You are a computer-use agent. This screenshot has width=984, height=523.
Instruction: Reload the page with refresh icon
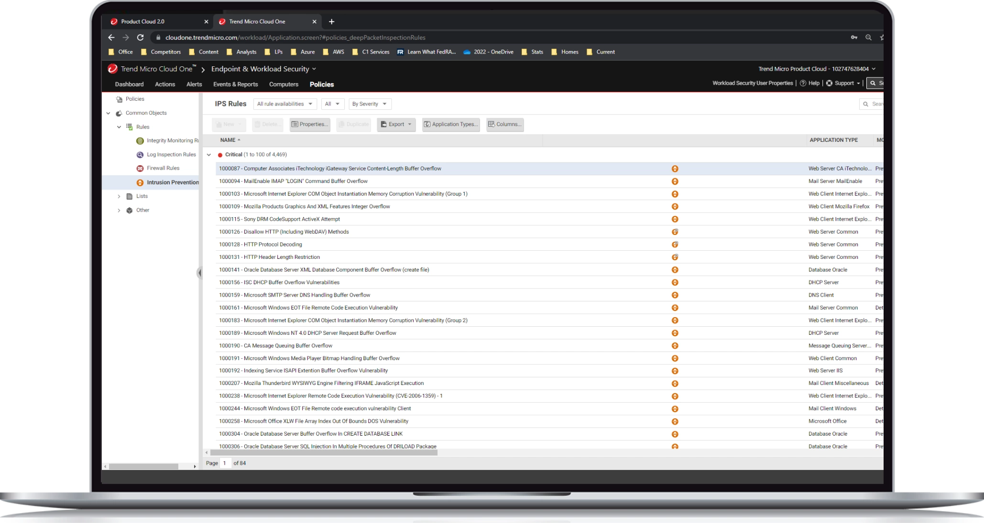(140, 37)
